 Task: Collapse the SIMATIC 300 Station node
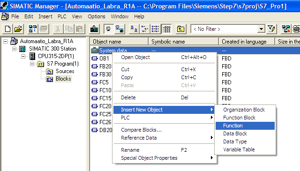(15, 49)
